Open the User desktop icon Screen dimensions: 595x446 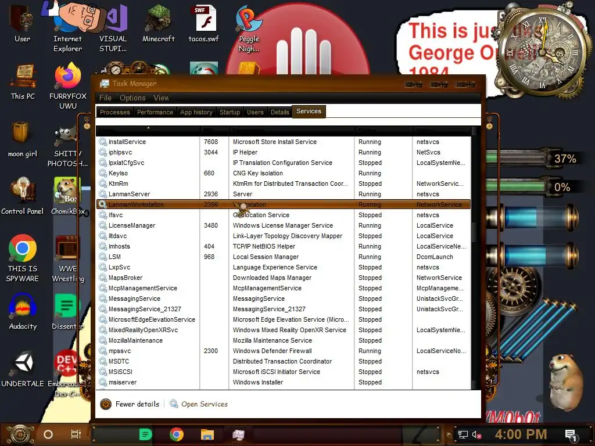(22, 23)
